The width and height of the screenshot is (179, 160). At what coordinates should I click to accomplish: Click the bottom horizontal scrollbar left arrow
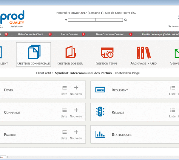[7, 157]
